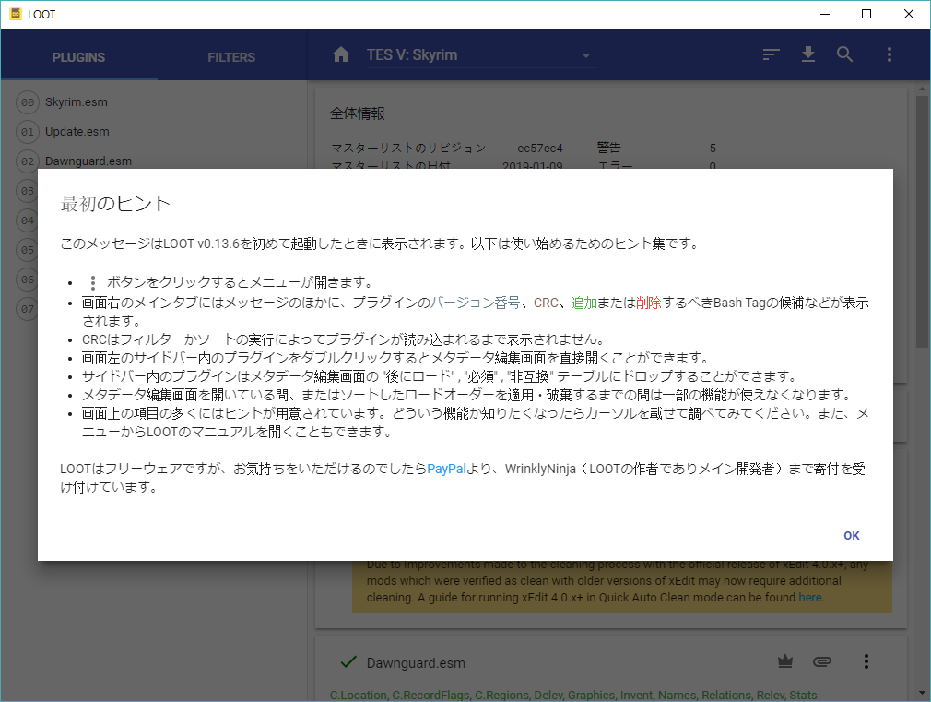The height and width of the screenshot is (702, 931).
Task: Switch to the FILTERS tab
Action: 231,58
